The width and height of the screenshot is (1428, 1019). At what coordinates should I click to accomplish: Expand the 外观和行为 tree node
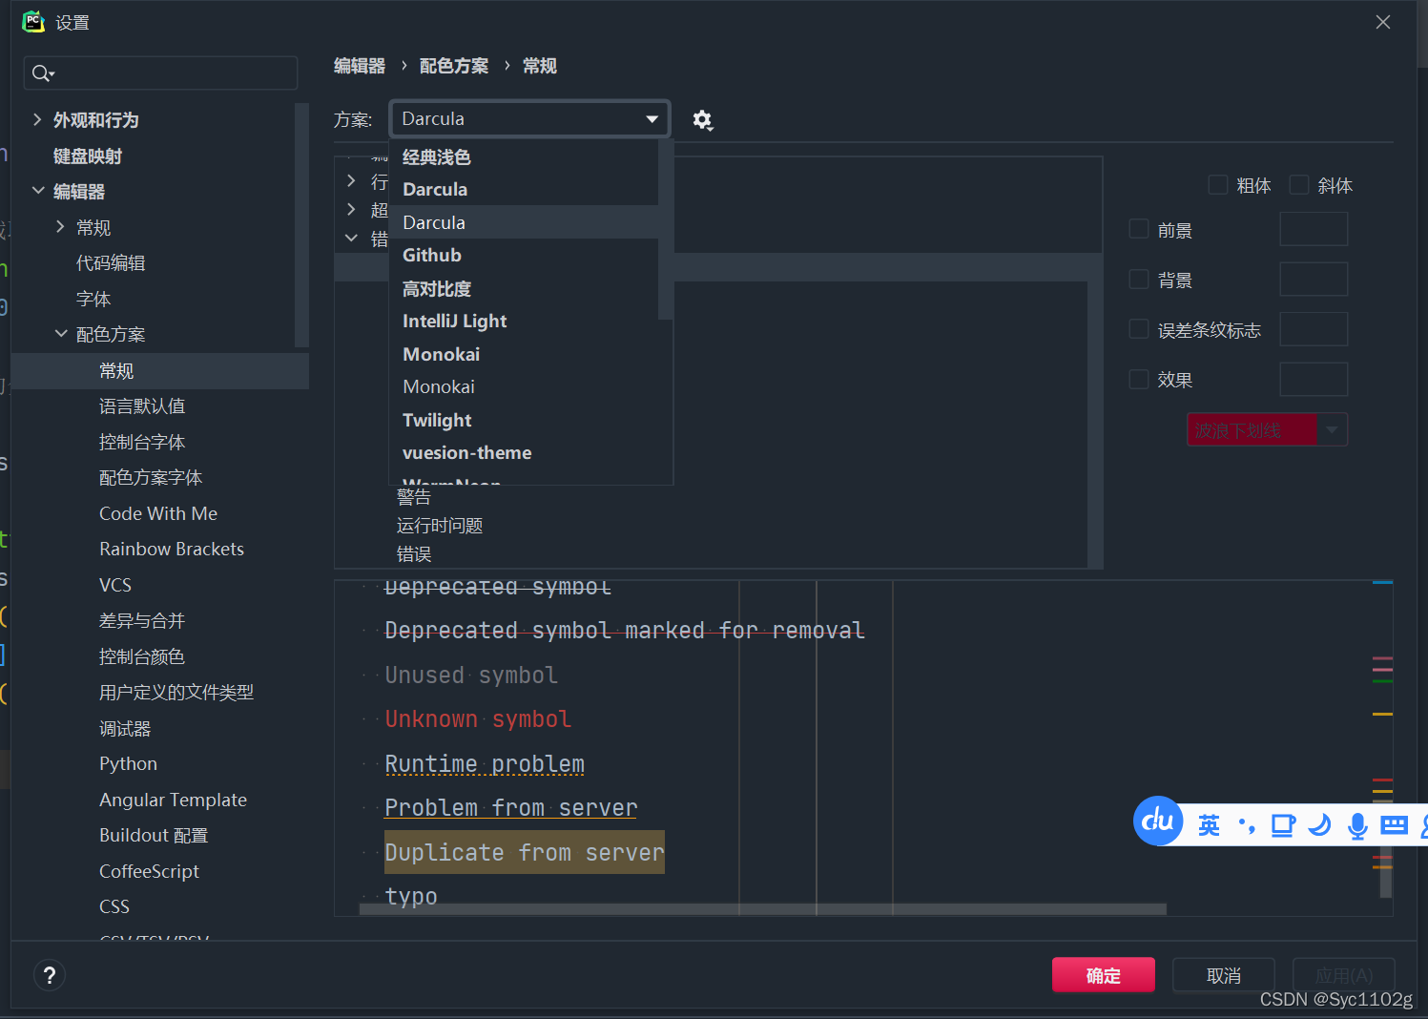coord(37,119)
